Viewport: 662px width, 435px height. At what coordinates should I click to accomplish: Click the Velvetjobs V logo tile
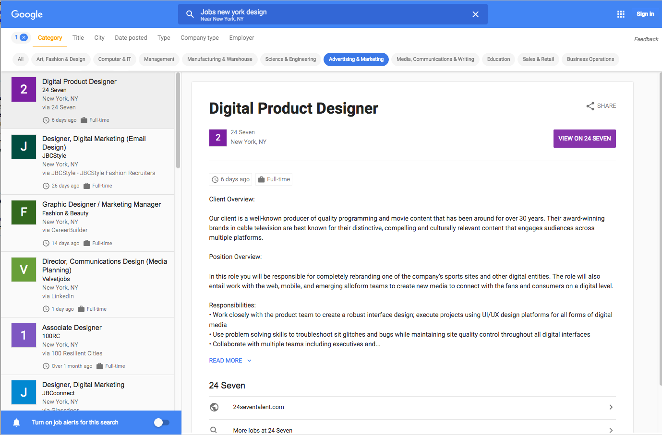point(24,269)
